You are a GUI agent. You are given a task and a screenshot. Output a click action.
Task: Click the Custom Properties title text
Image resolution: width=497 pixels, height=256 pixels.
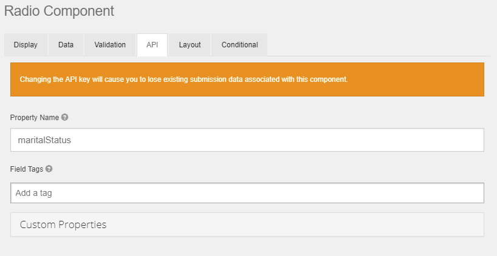[63, 224]
